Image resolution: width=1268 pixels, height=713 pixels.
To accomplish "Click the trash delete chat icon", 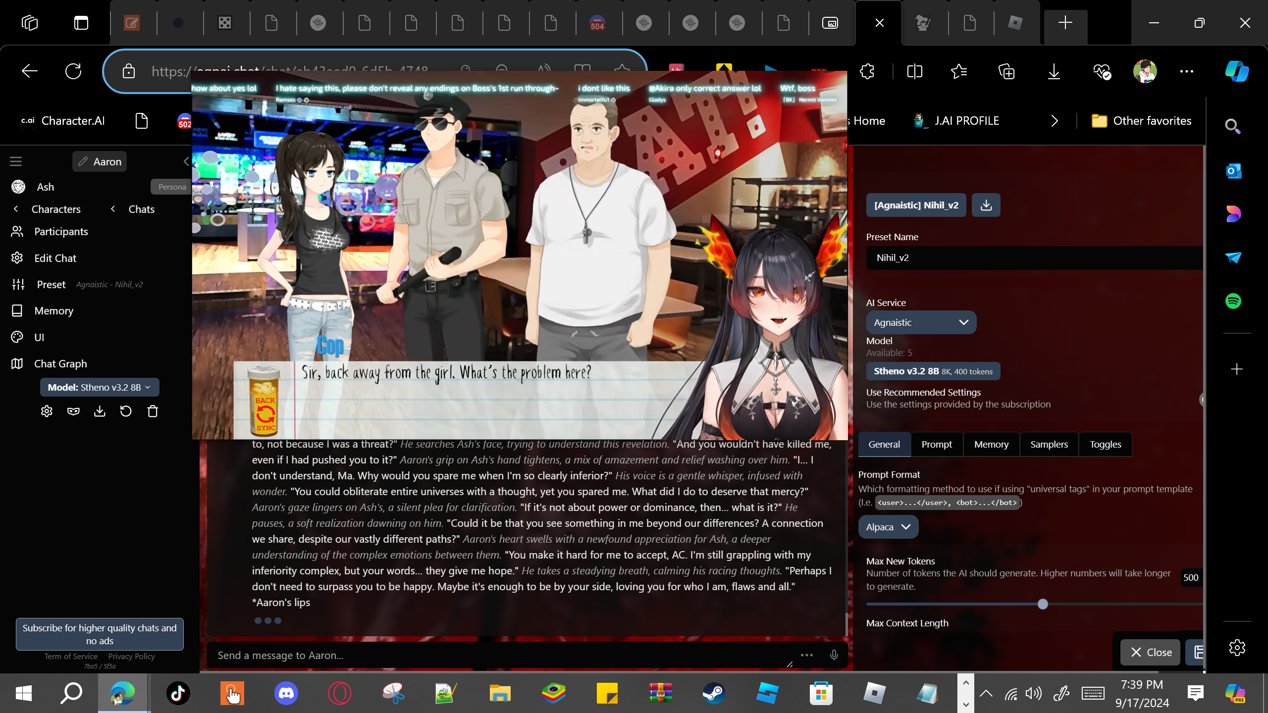I will 153,411.
